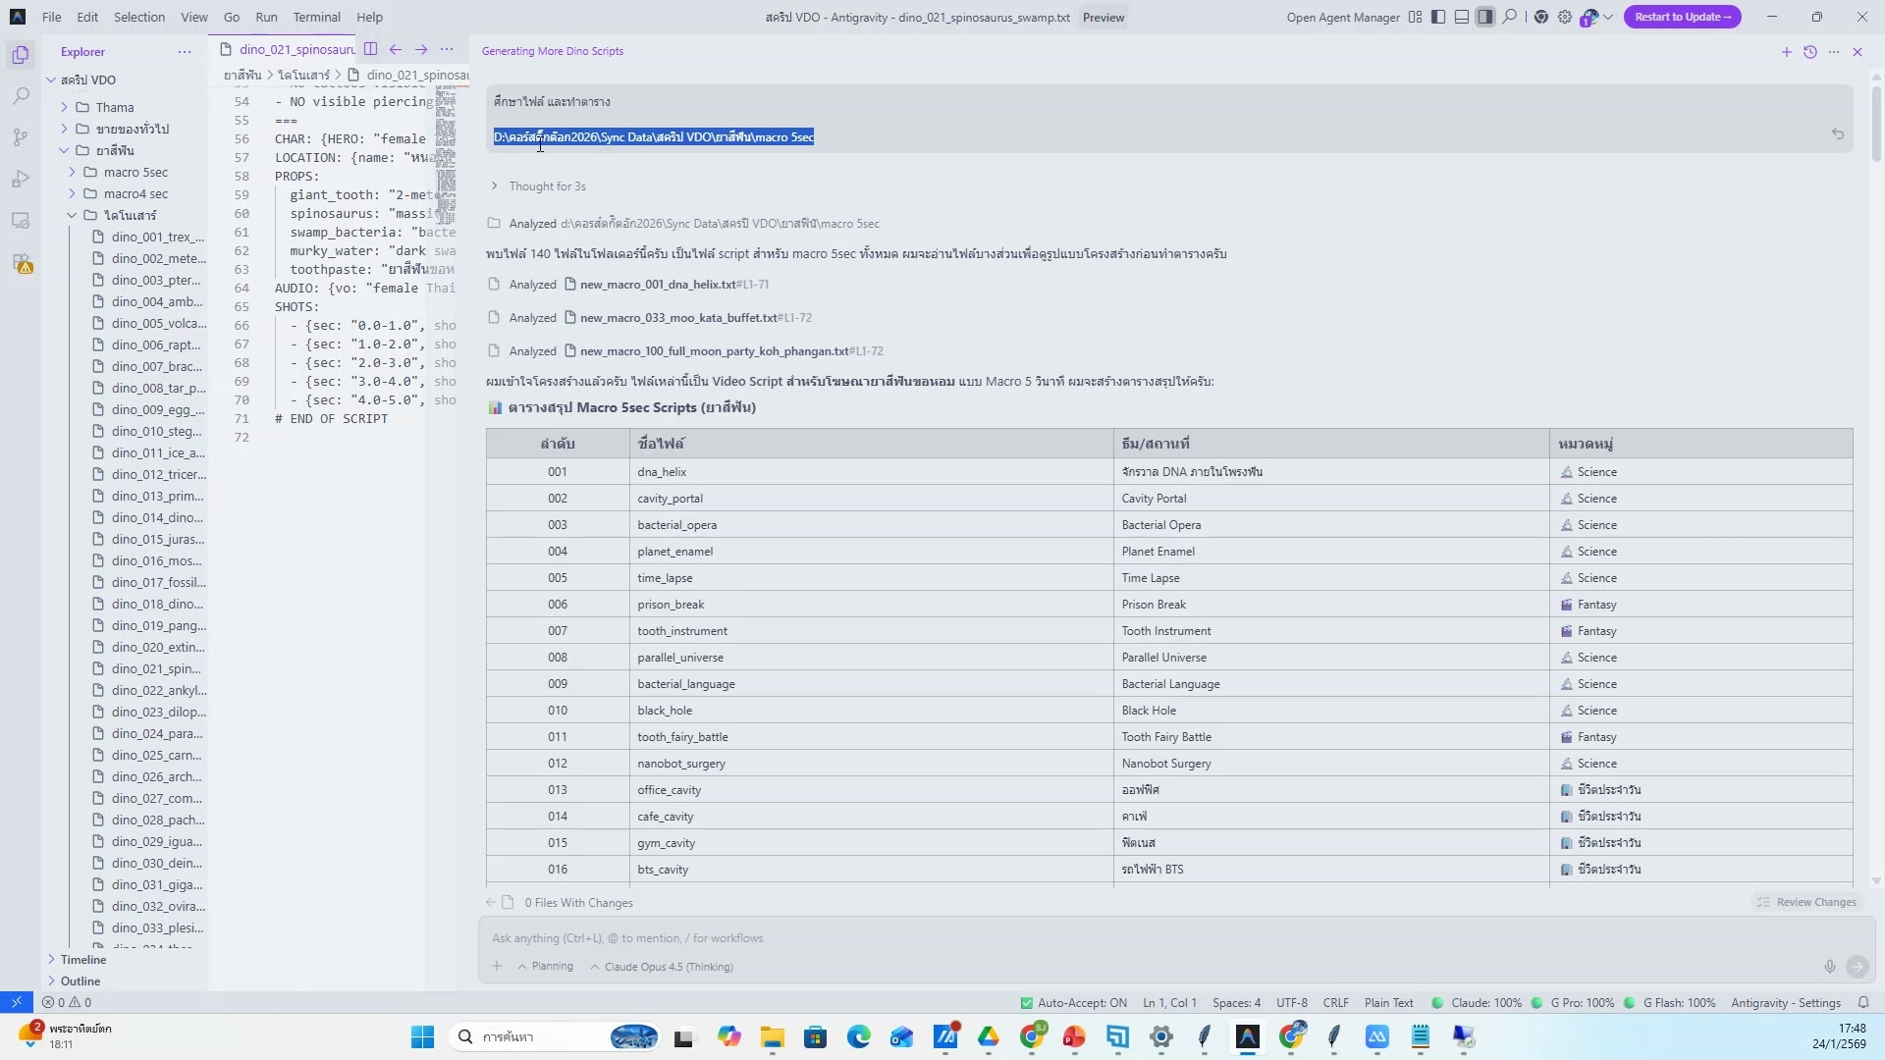Open the Terminal menu
Image resolution: width=1885 pixels, height=1060 pixels.
(316, 17)
